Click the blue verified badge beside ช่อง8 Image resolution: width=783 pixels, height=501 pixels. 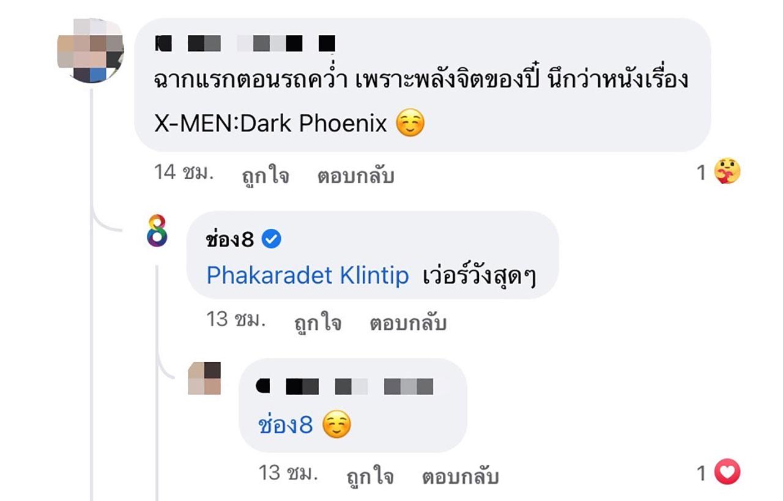[x=272, y=240]
